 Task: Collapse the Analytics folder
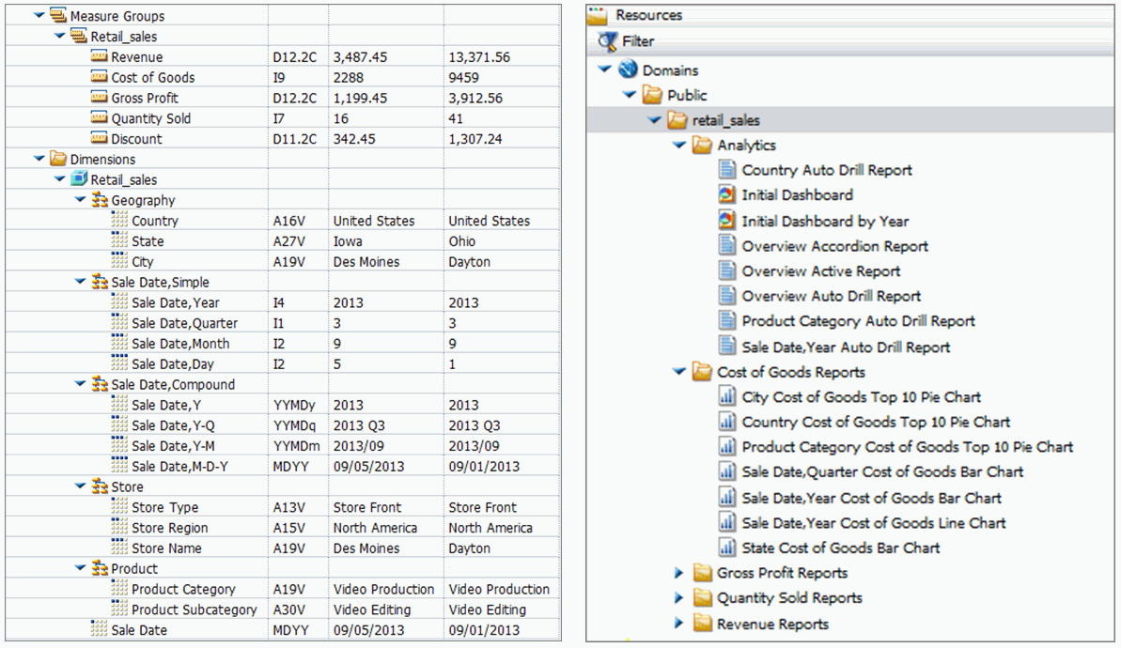coord(679,146)
